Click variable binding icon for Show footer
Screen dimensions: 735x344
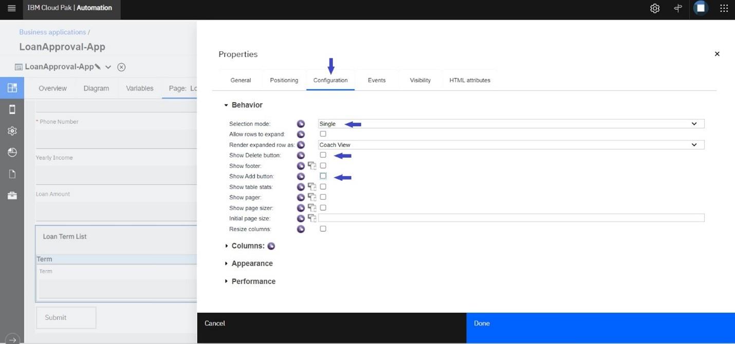301,166
